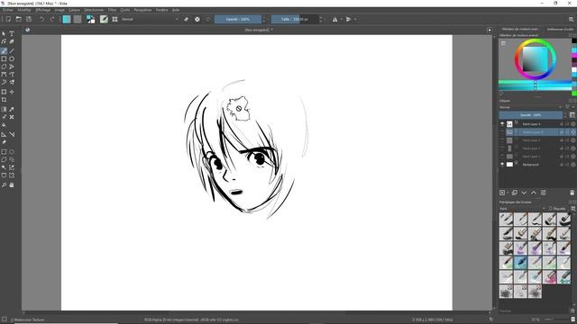Move the layer up

click(534, 193)
